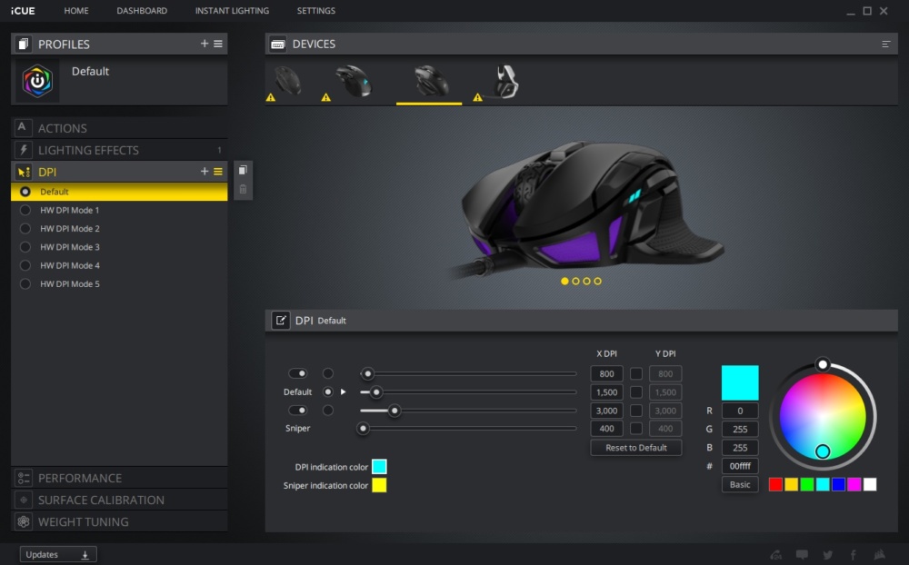Click the DPI indication color swatch

tap(379, 467)
